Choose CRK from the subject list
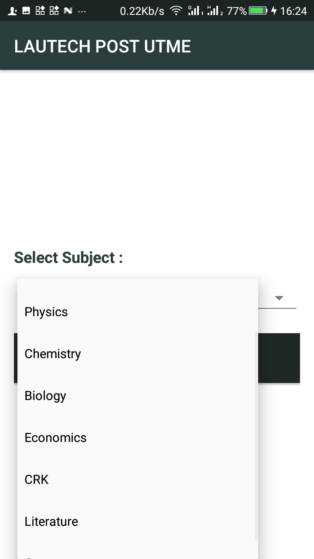This screenshot has height=559, width=314. pyautogui.click(x=37, y=480)
